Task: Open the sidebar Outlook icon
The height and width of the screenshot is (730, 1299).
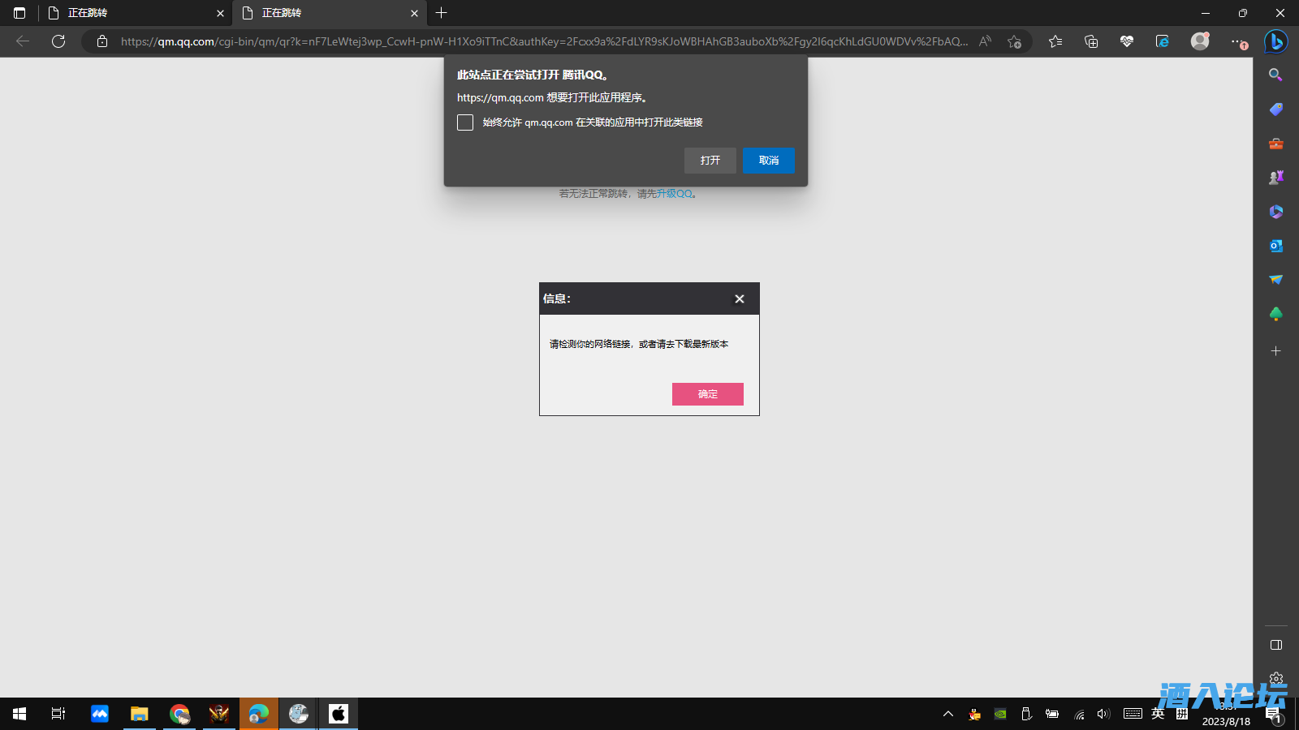Action: 1276,246
